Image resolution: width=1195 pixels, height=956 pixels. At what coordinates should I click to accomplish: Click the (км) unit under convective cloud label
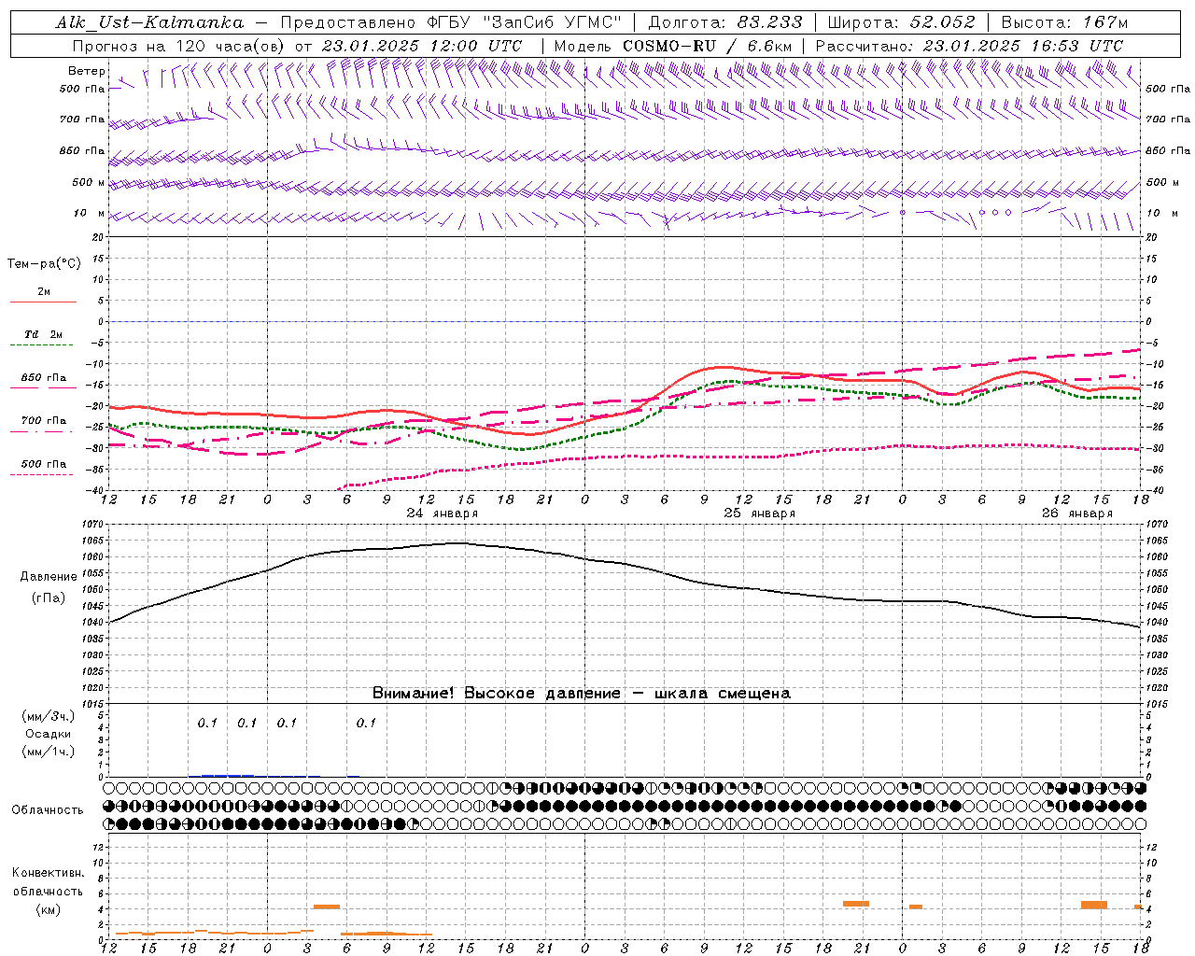pyautogui.click(x=49, y=909)
